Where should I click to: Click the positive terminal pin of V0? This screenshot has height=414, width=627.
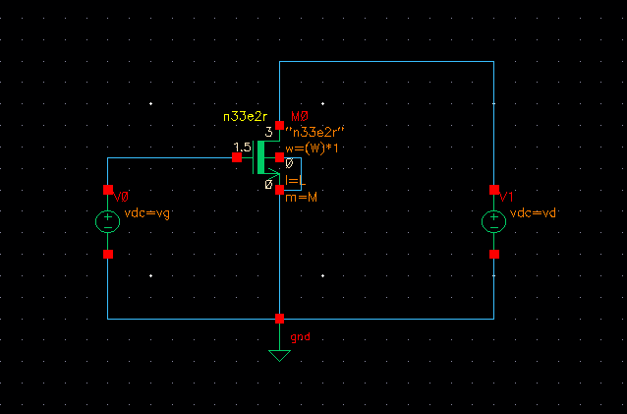pos(108,190)
